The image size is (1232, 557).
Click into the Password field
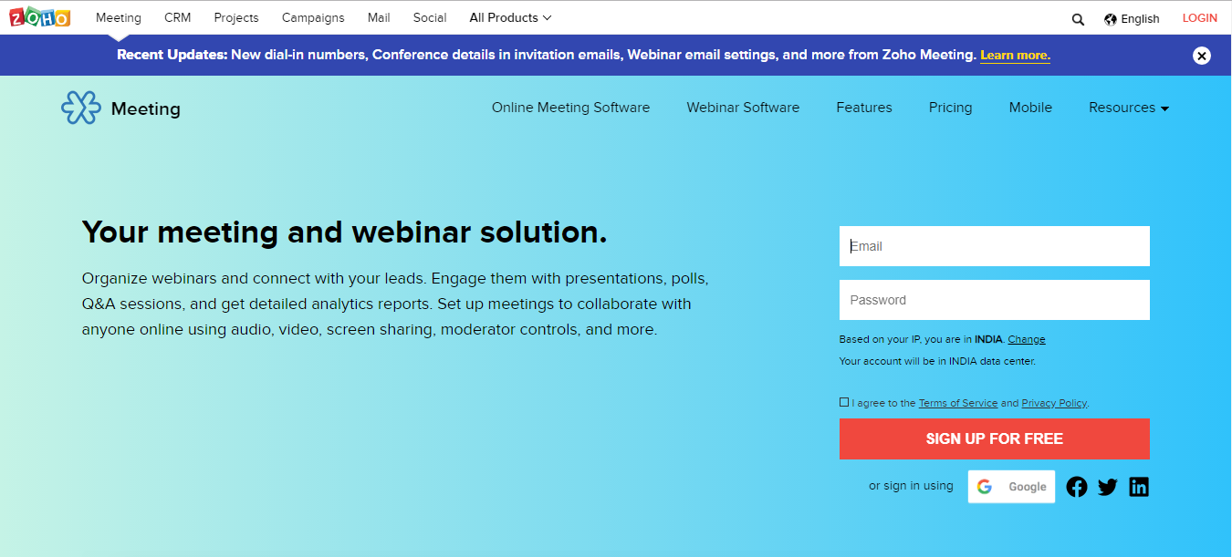[x=994, y=300]
